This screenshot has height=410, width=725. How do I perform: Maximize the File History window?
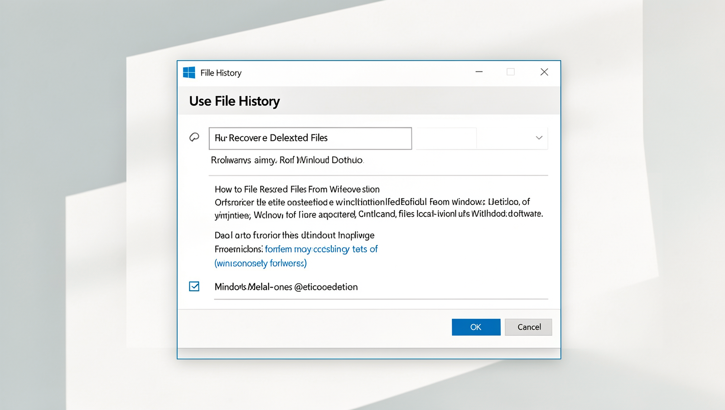[x=511, y=72]
